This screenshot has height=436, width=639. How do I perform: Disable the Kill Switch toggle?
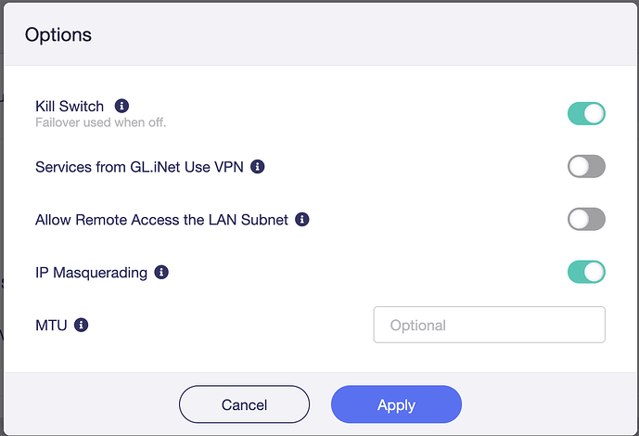tap(586, 114)
